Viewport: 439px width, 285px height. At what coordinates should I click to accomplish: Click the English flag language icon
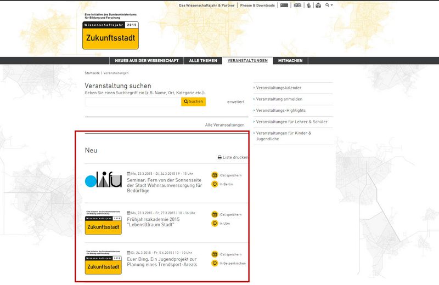pos(297,5)
